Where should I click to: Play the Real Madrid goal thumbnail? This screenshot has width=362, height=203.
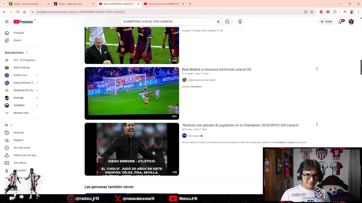click(132, 93)
